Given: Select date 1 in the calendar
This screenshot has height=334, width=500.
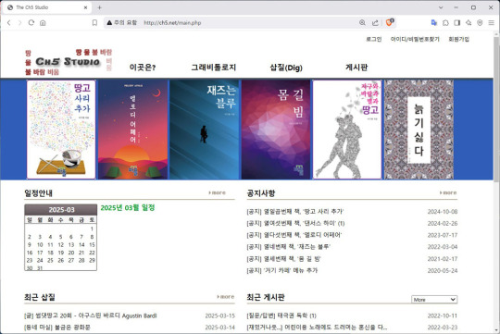Looking at the screenshot, I should 92,229.
